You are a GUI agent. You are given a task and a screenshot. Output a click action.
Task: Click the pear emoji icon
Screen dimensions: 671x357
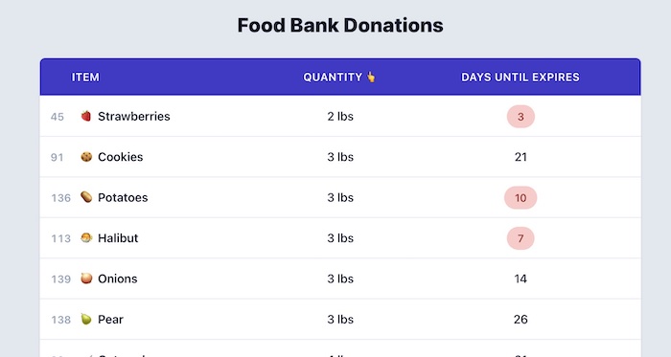coord(86,319)
